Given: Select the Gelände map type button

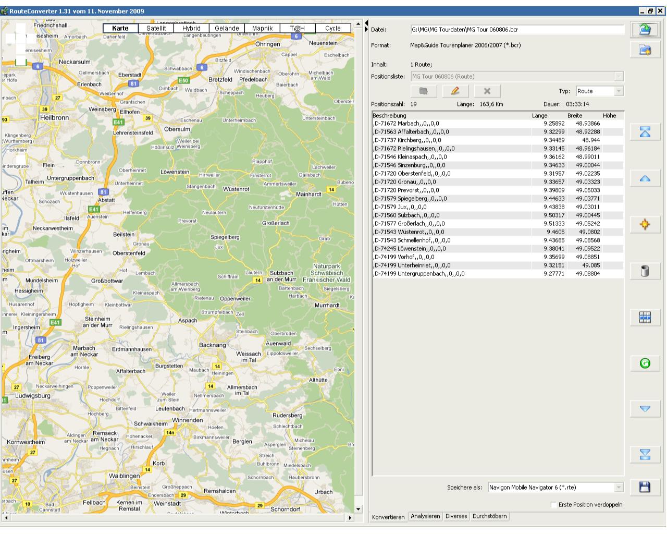Looking at the screenshot, I should 227,29.
